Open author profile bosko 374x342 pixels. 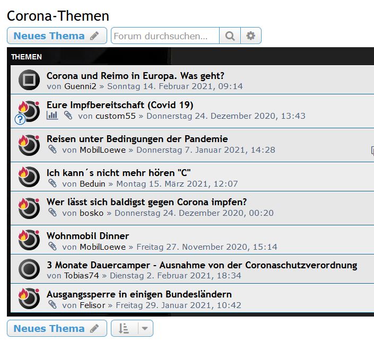point(92,213)
